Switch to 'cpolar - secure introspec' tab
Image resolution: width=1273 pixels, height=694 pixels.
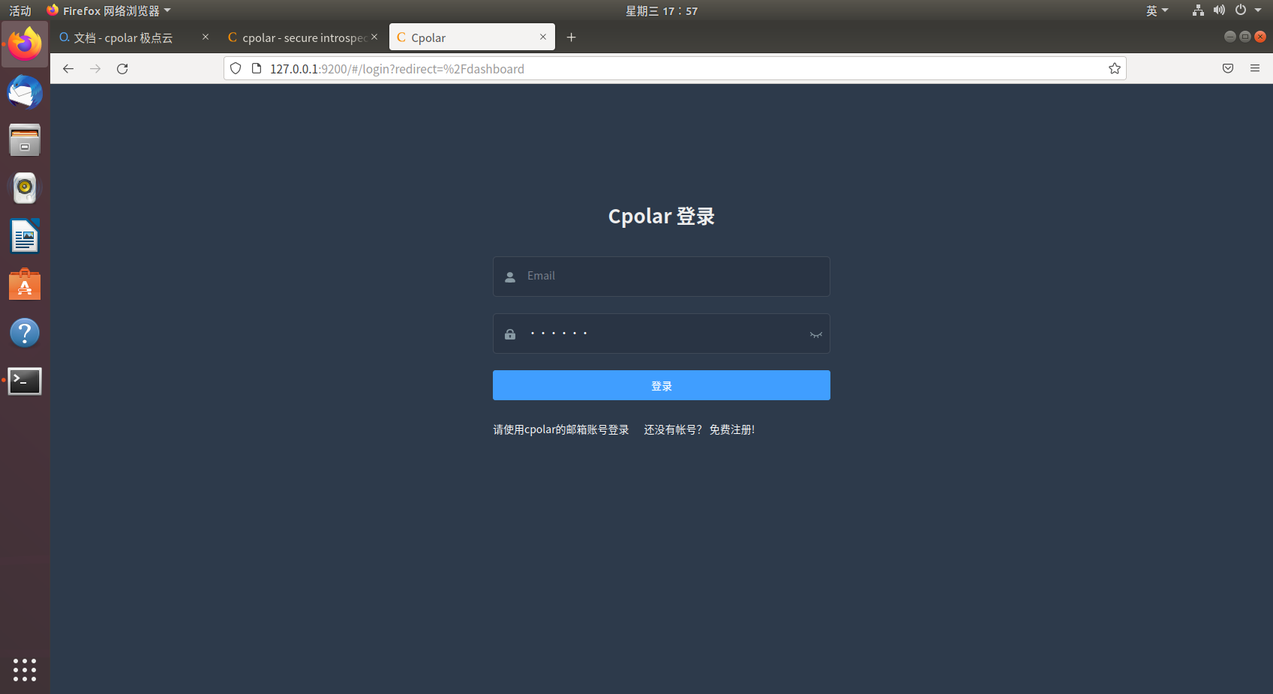(x=303, y=37)
